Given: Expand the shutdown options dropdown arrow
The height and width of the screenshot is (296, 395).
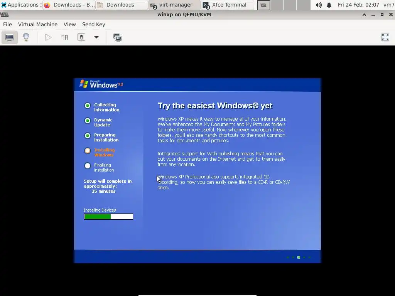Looking at the screenshot, I should [96, 37].
